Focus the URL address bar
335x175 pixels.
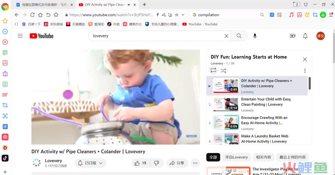tap(111, 15)
